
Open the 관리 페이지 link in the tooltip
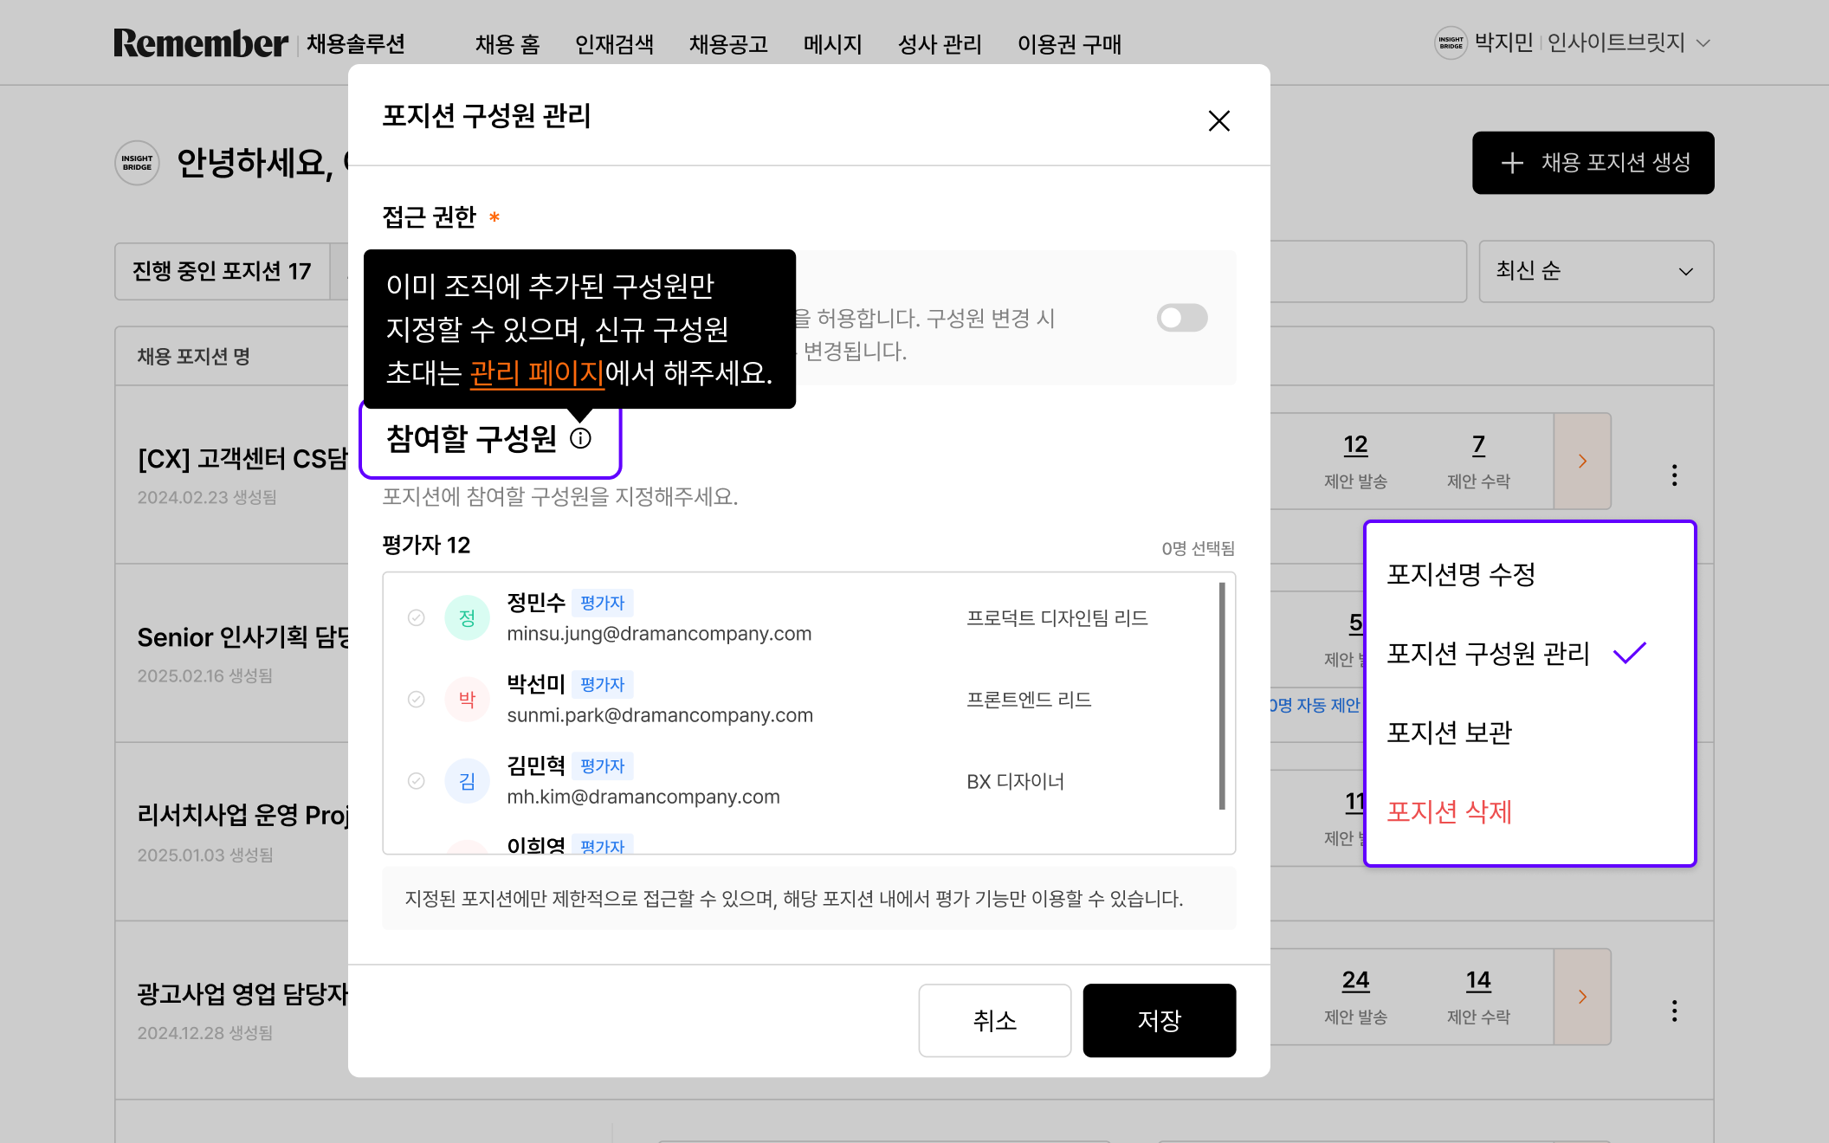(x=536, y=374)
